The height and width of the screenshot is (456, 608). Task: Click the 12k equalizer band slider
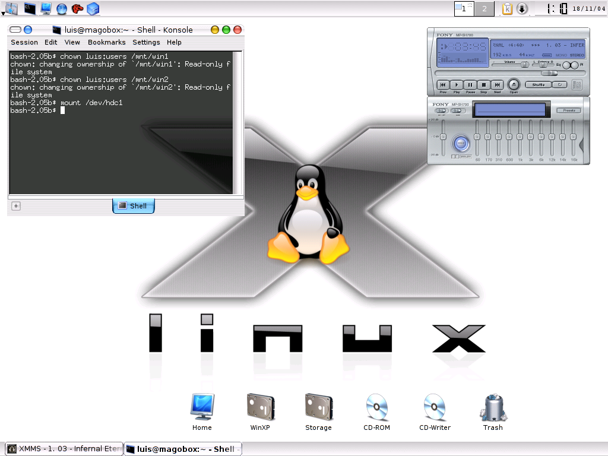[552, 137]
